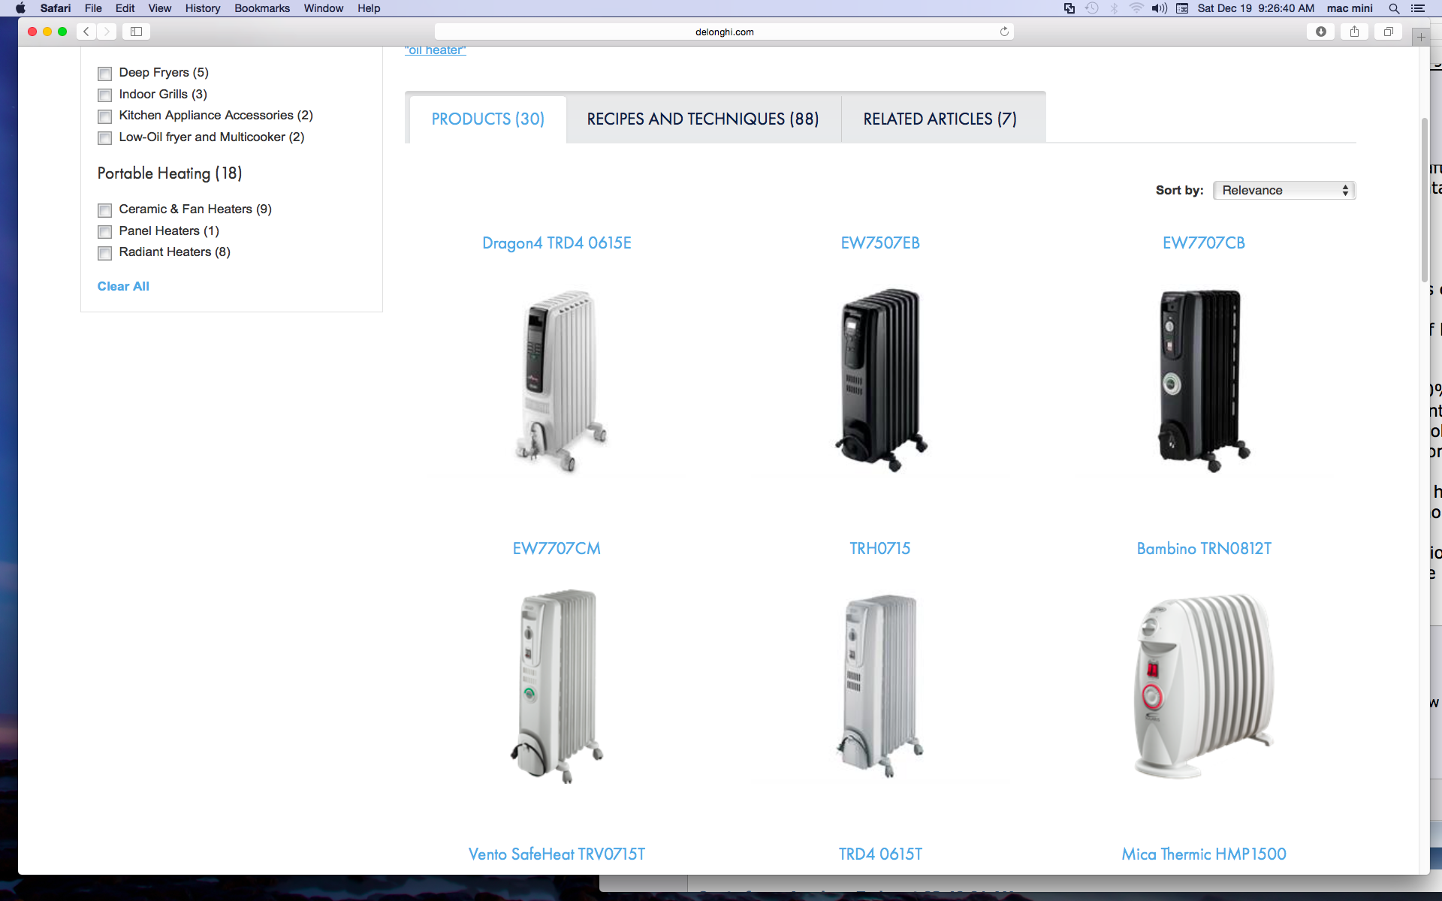Check Ceramic & Fan Heaters filter

click(x=104, y=210)
